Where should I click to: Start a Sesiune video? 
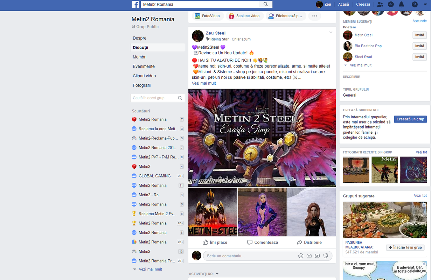click(x=244, y=16)
